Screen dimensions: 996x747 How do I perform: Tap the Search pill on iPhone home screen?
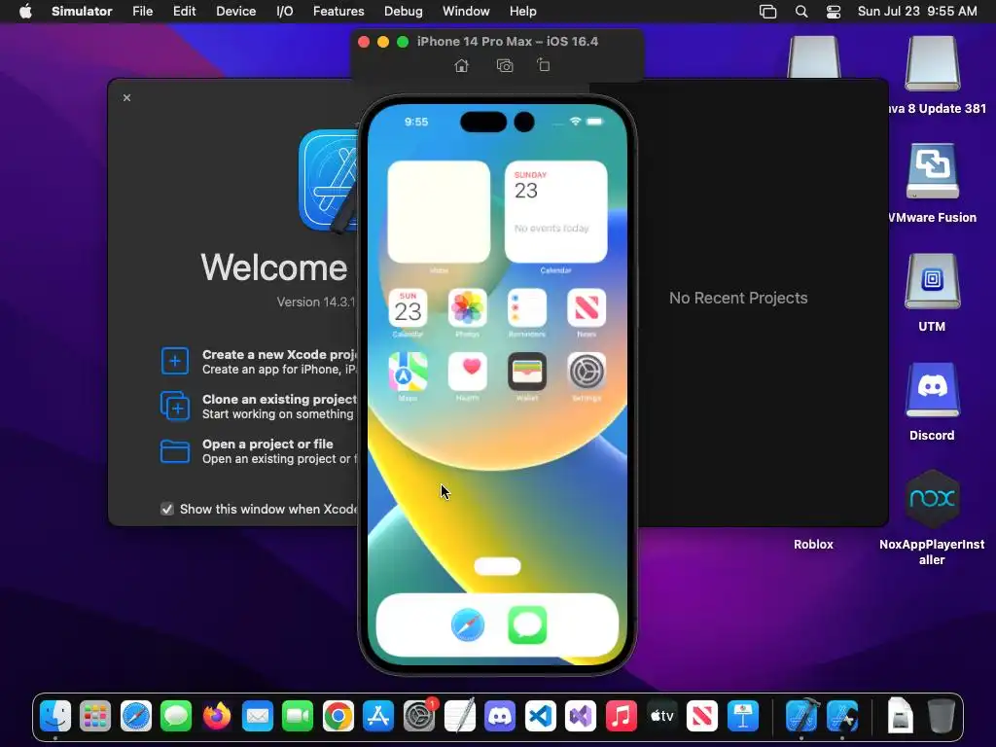[497, 567]
